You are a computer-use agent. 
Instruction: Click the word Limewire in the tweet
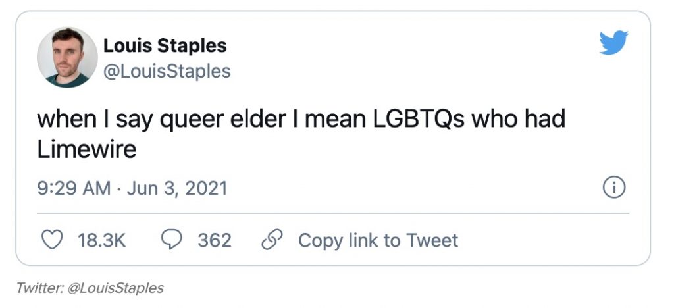pos(86,149)
